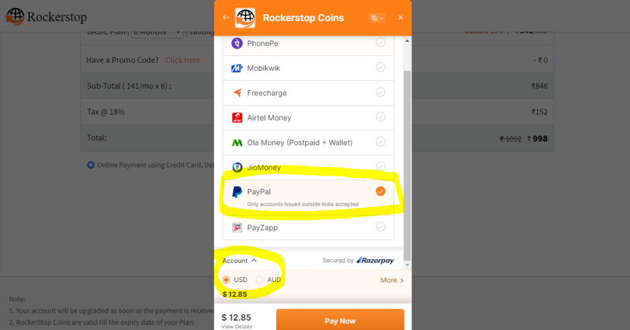Screen dimensions: 630x330
Task: Click the Pay Now button
Action: (340, 320)
